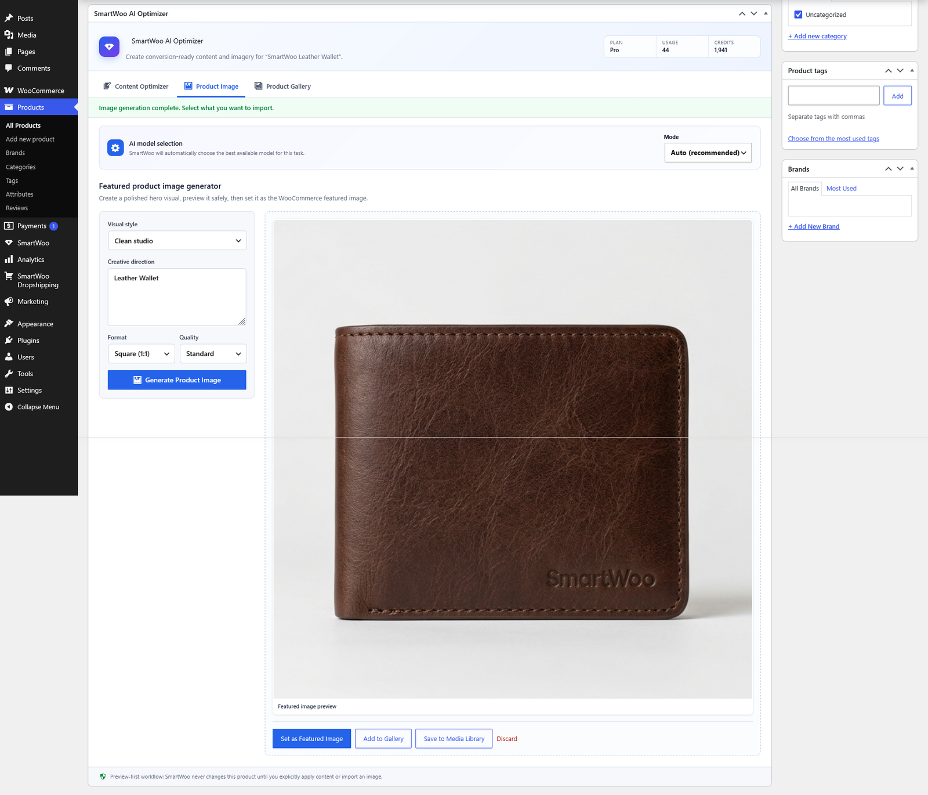Click Collapse Menu icon

pos(9,407)
